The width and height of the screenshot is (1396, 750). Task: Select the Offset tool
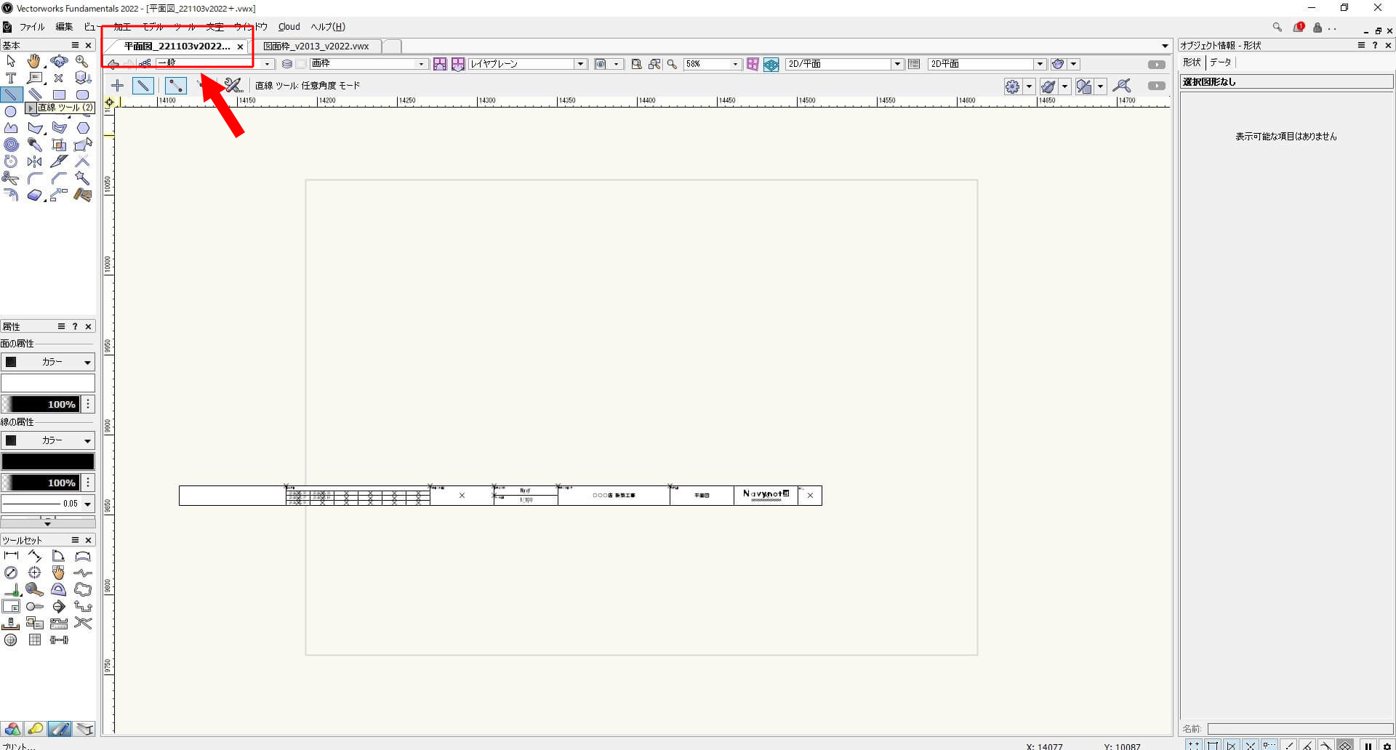11,195
